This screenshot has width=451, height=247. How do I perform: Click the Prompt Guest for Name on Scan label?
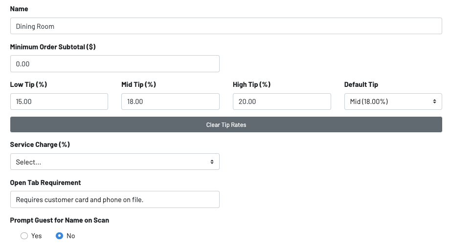pyautogui.click(x=60, y=220)
